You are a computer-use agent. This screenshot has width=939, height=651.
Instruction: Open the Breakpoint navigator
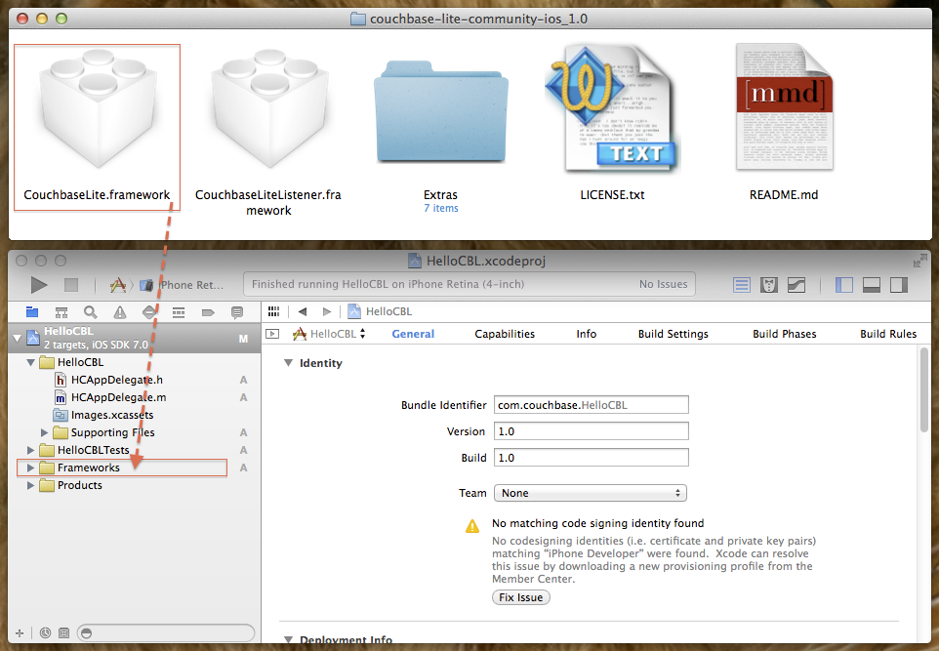point(208,312)
